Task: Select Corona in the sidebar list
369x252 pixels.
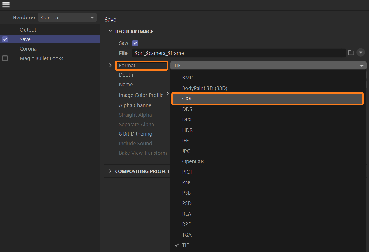Action: click(x=28, y=49)
